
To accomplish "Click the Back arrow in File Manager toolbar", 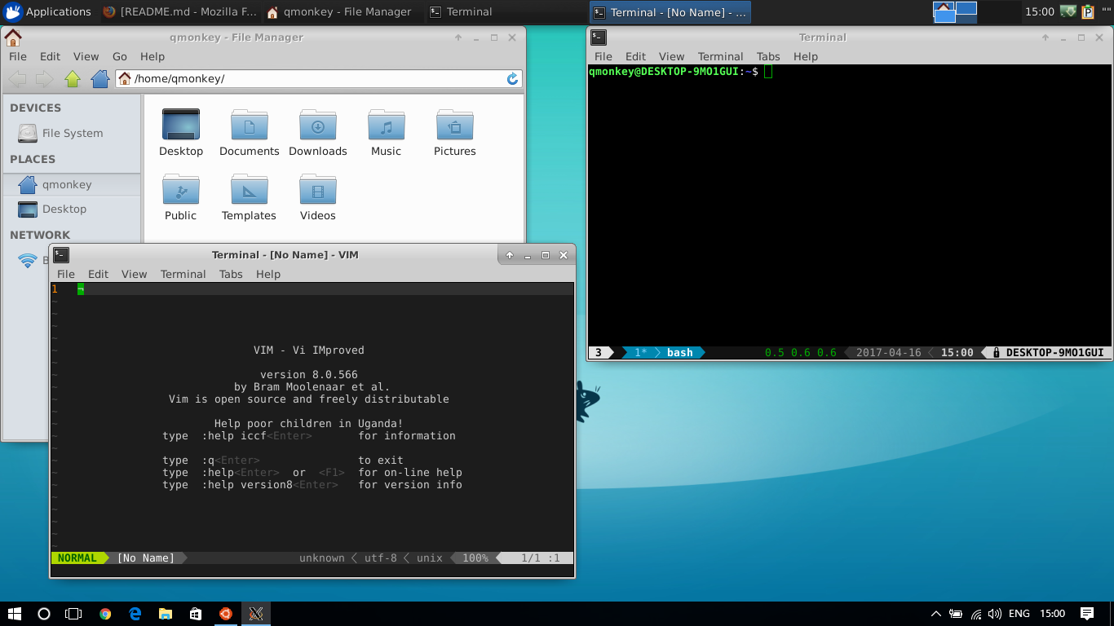I will 17,79.
